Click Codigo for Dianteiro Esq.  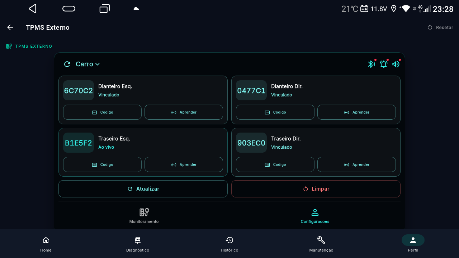102,112
